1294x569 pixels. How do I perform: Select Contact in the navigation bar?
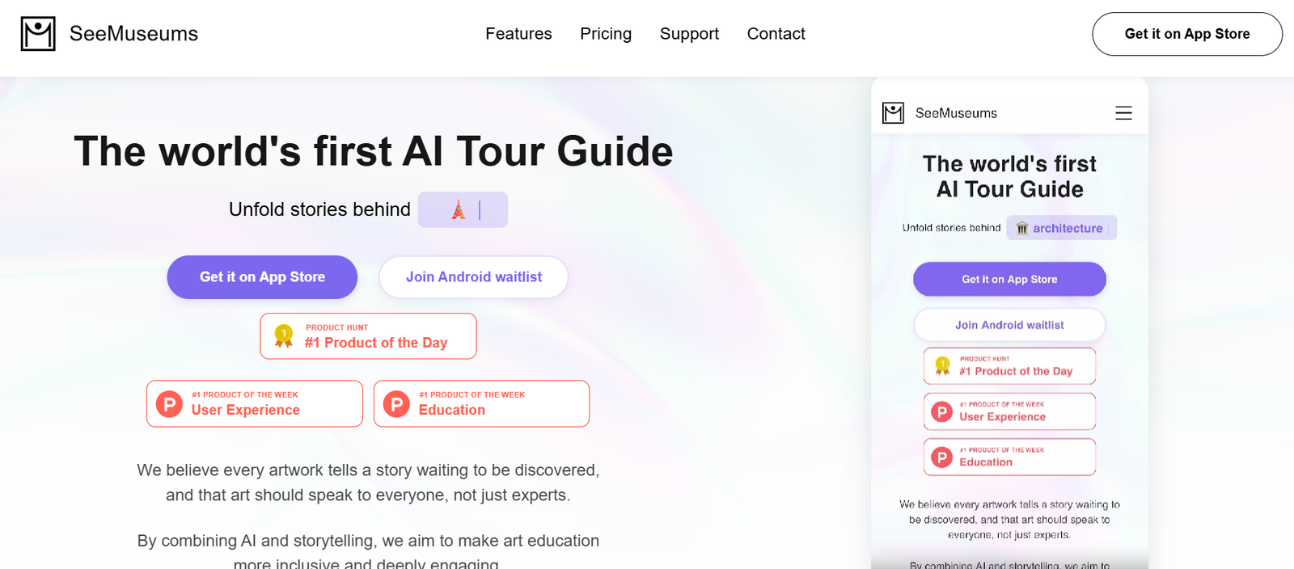click(x=776, y=34)
